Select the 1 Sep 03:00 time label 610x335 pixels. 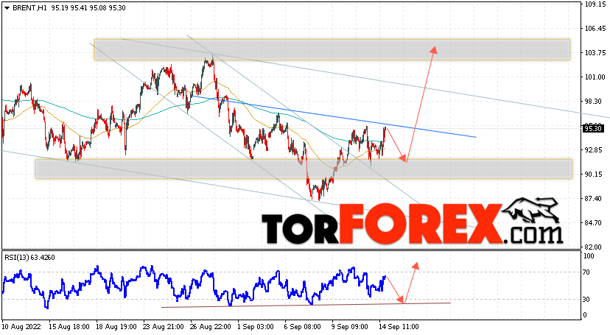[x=256, y=327]
